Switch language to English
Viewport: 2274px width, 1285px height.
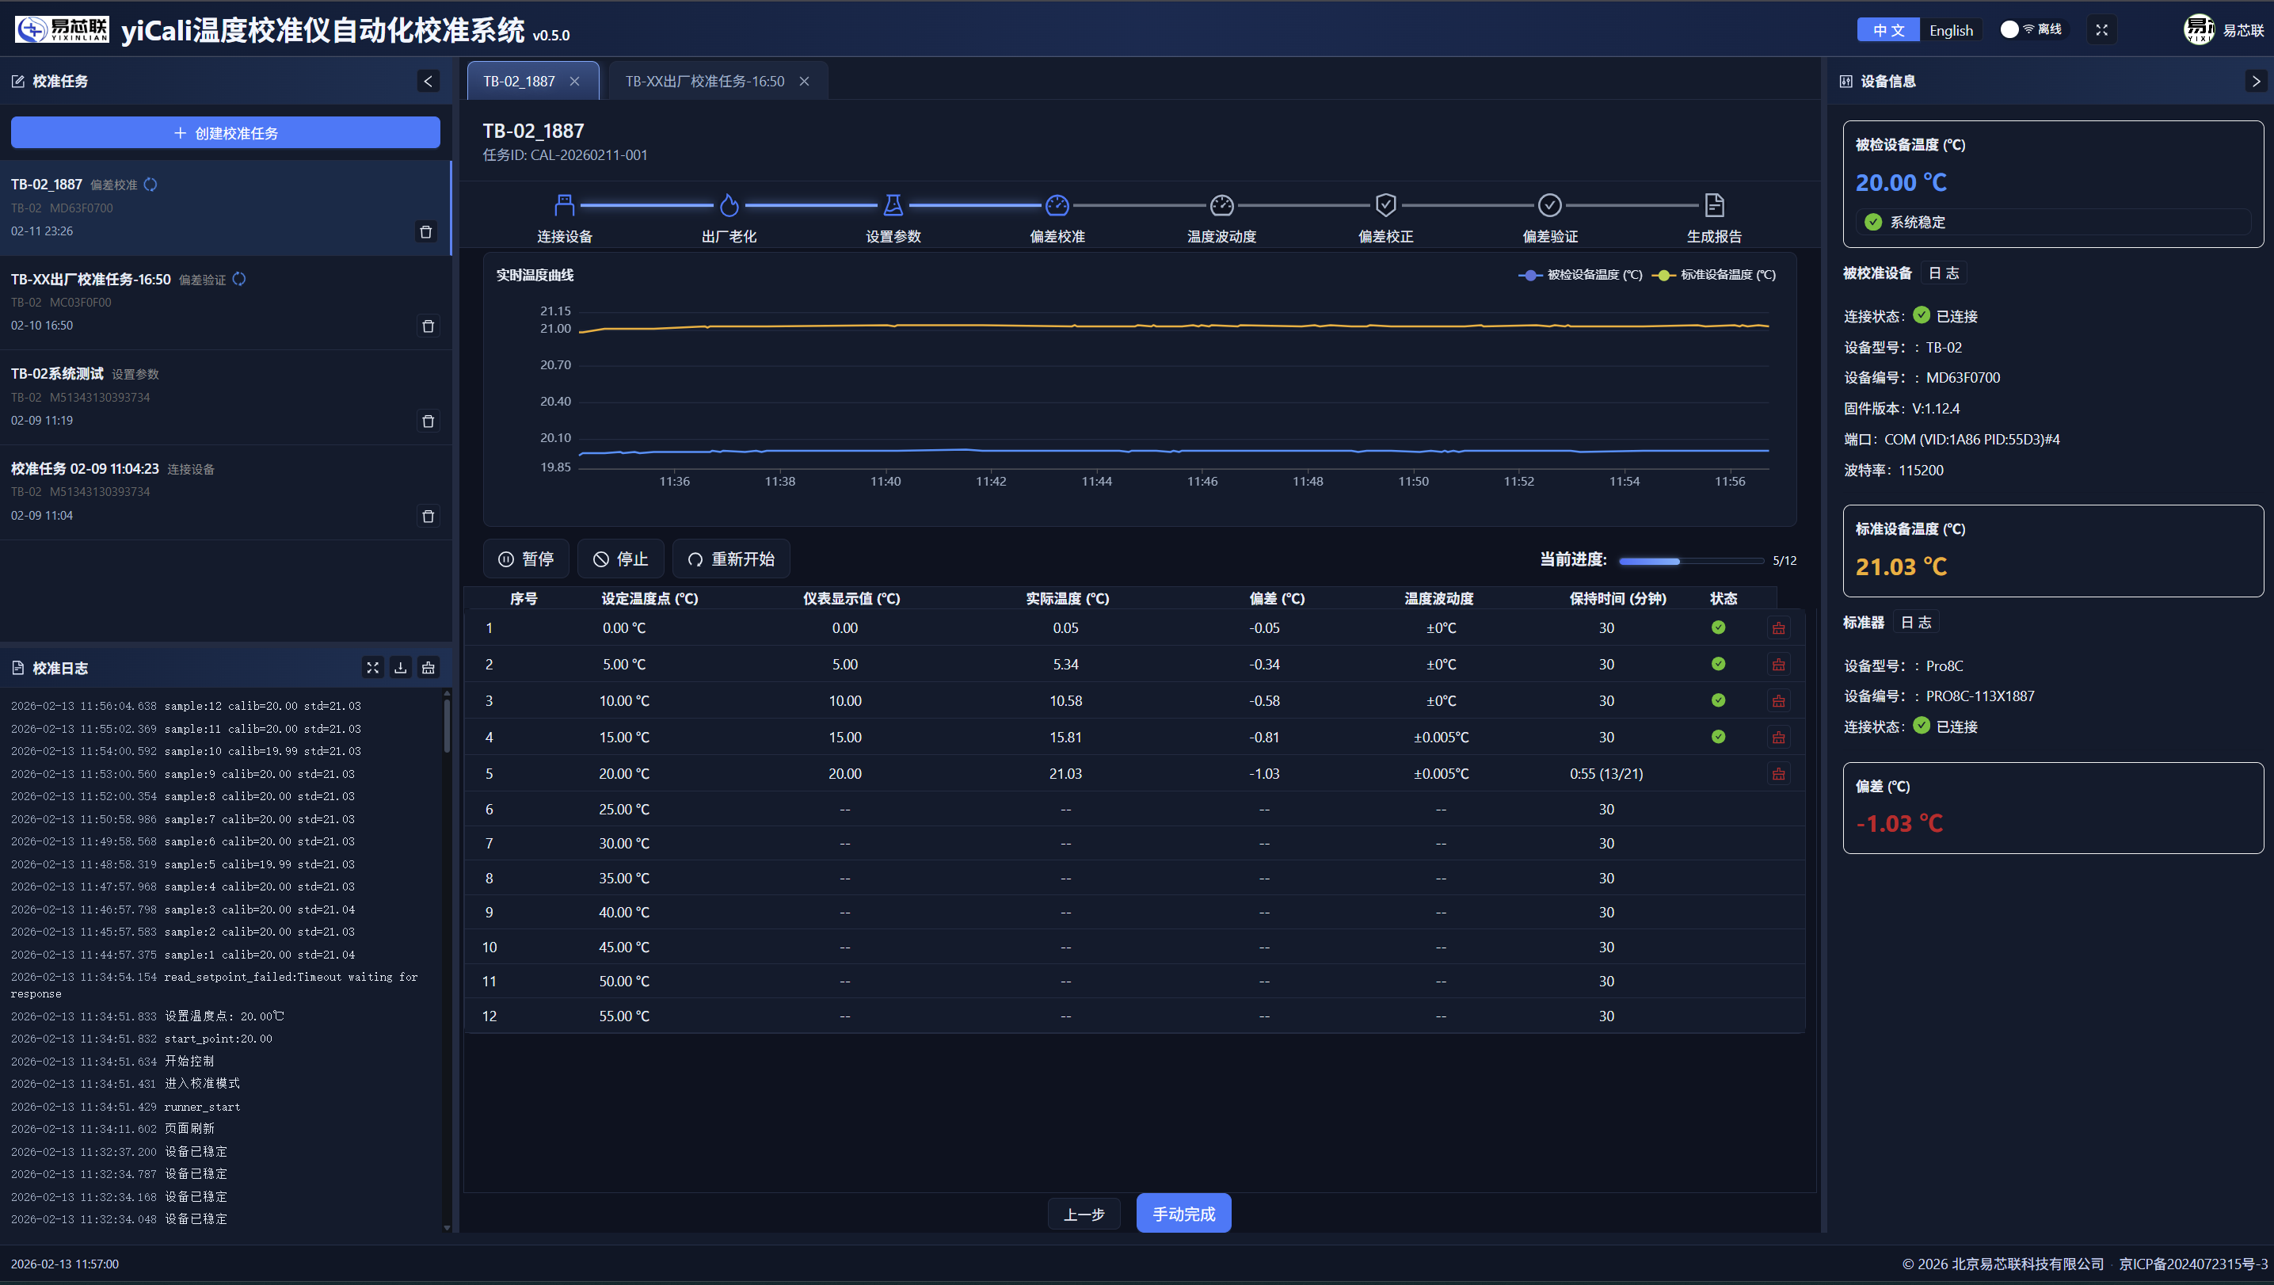click(x=1951, y=30)
